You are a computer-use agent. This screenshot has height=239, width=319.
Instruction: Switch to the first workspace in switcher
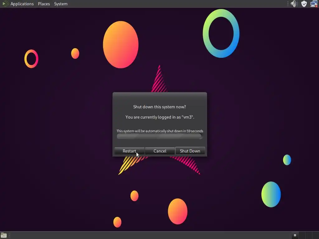click(x=295, y=235)
